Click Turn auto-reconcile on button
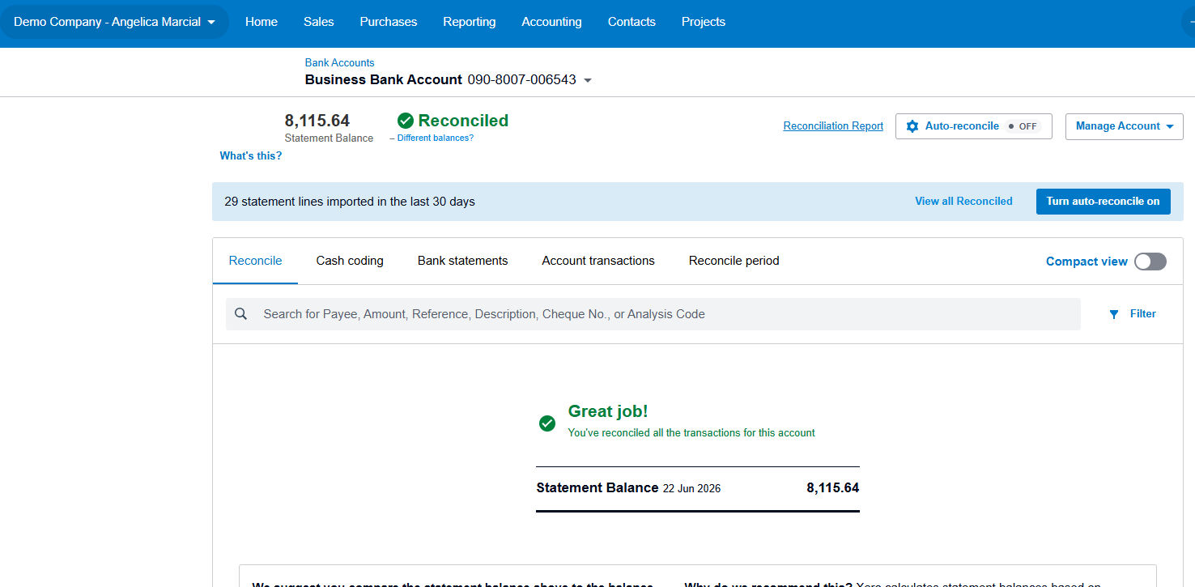 [x=1103, y=202]
